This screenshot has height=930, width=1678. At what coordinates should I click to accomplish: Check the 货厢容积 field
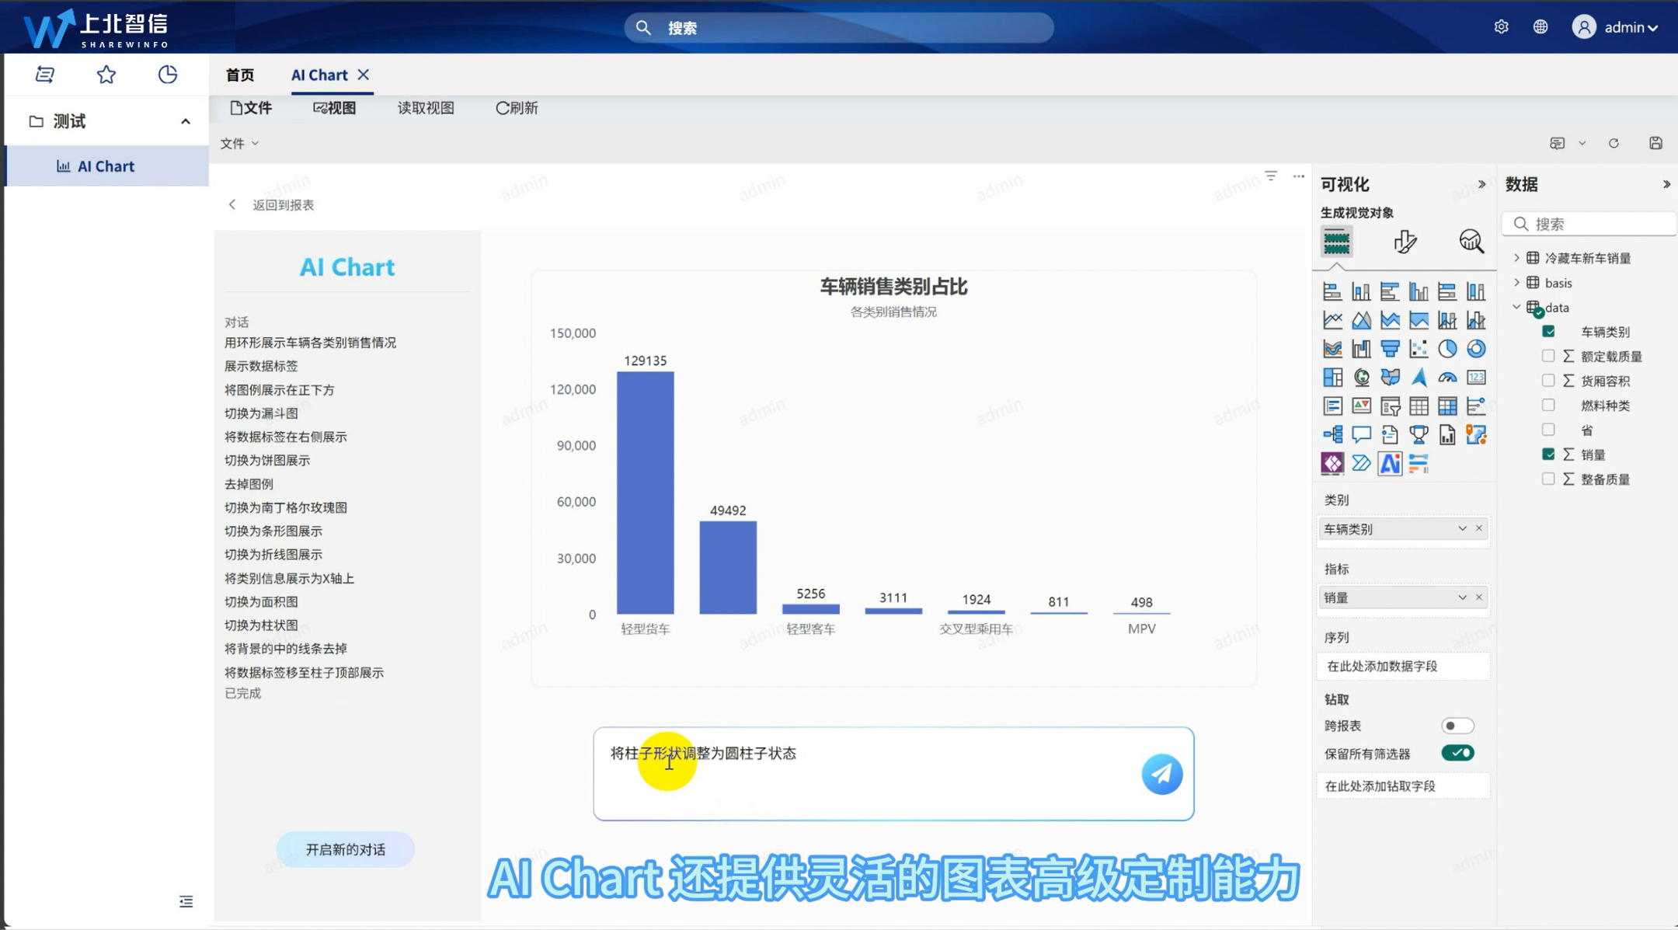click(1548, 381)
